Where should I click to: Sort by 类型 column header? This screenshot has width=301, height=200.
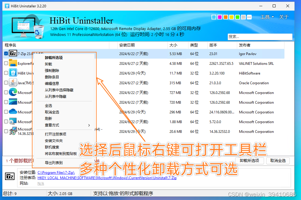pyautogui.click(x=198, y=45)
